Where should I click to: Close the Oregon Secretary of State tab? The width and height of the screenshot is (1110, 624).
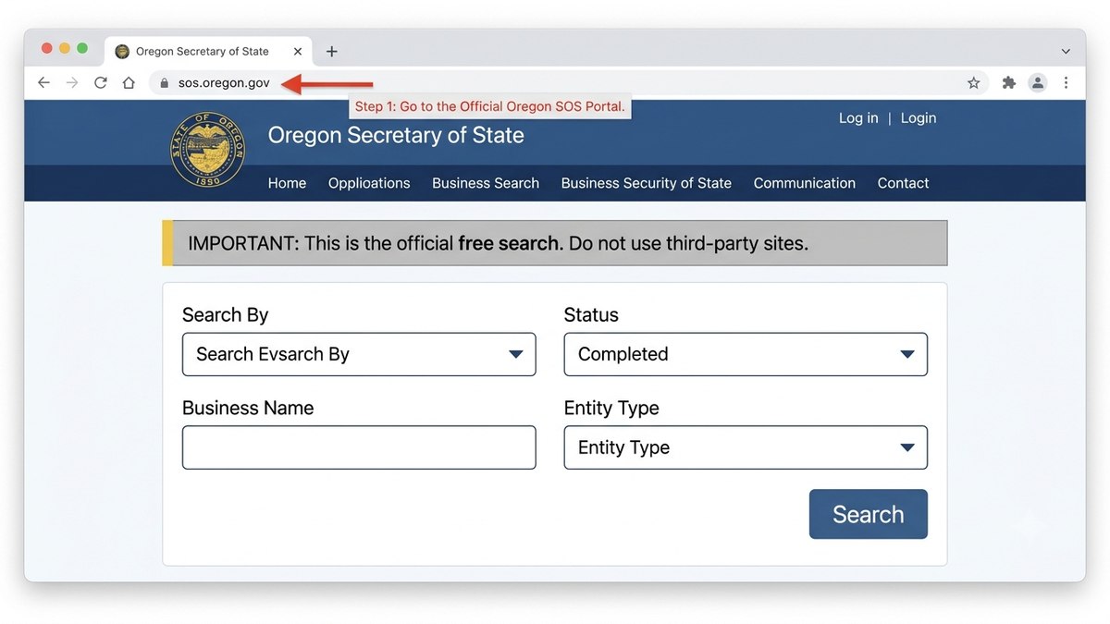[x=298, y=51]
